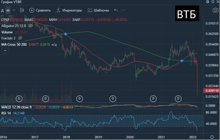Select the RSI 14 legend
Screen dimensions: 220x140
click(6, 113)
